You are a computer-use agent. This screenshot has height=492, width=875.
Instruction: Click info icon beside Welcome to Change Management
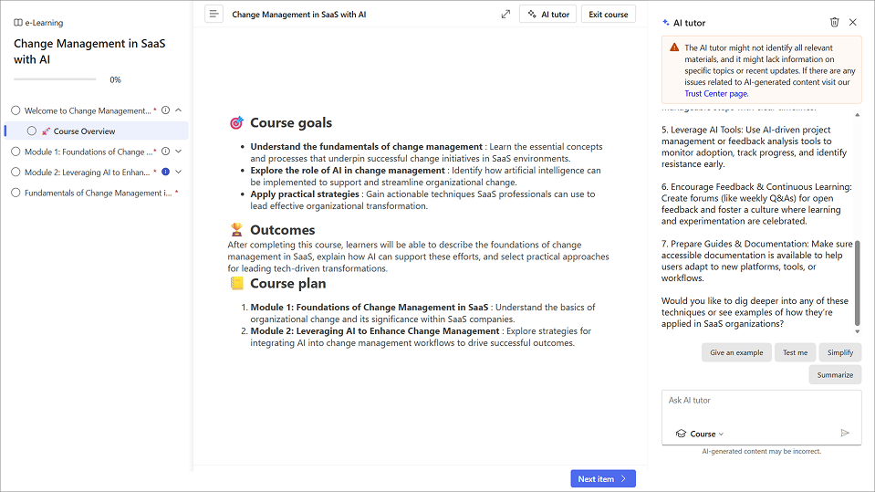pos(165,110)
